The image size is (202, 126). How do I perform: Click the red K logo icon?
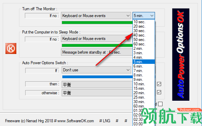click(x=11, y=48)
